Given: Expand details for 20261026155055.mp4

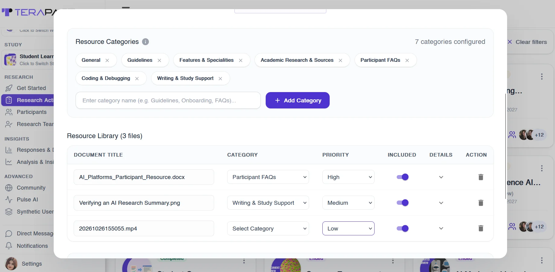Looking at the screenshot, I should pyautogui.click(x=441, y=228).
